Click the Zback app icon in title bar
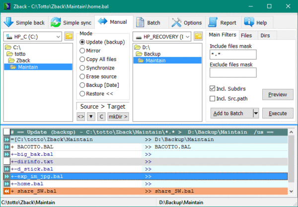The image size is (298, 207). pyautogui.click(x=7, y=6)
